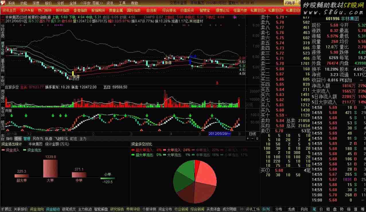
Task: Switch to the 分时走势 side tab
Action: [3, 31]
